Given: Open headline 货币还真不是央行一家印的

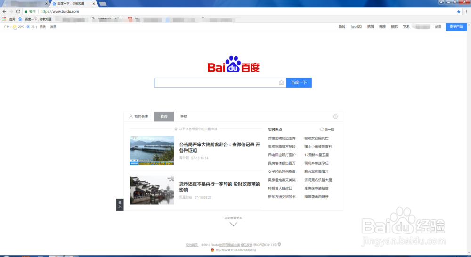Looking at the screenshot, I should (219, 187).
